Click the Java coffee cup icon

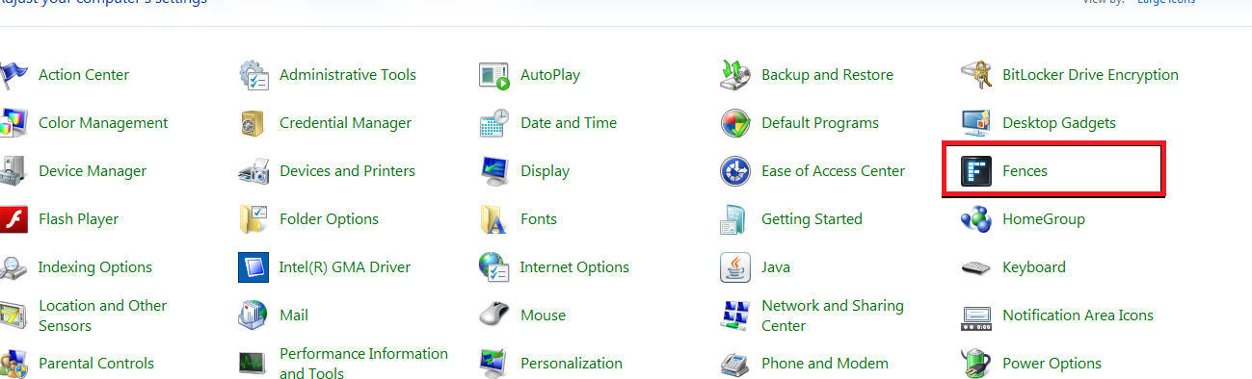coord(735,267)
